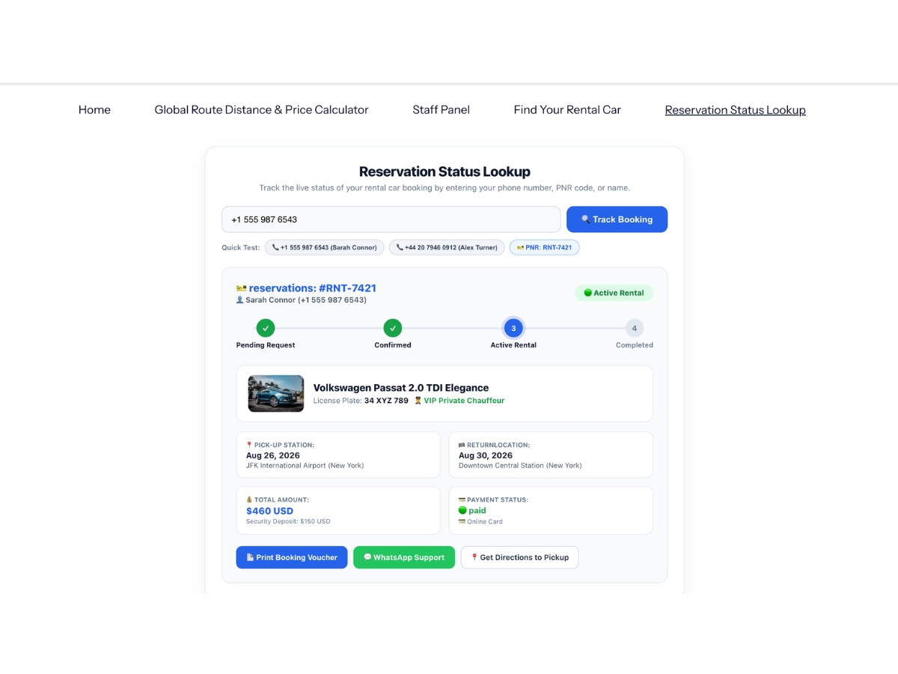Viewport: 898px width, 674px height.
Task: Open Find Your Rental Car page
Action: click(x=567, y=110)
